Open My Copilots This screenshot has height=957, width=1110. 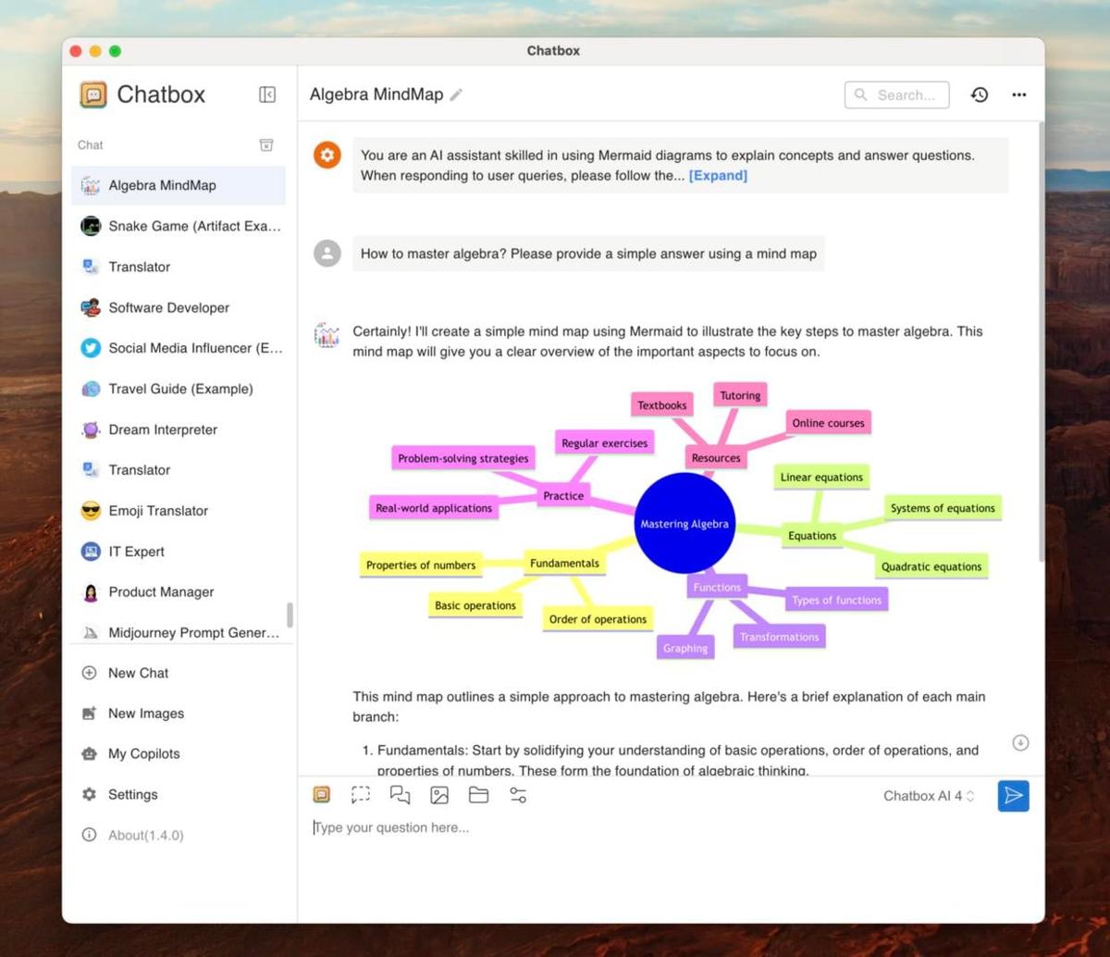[145, 753]
